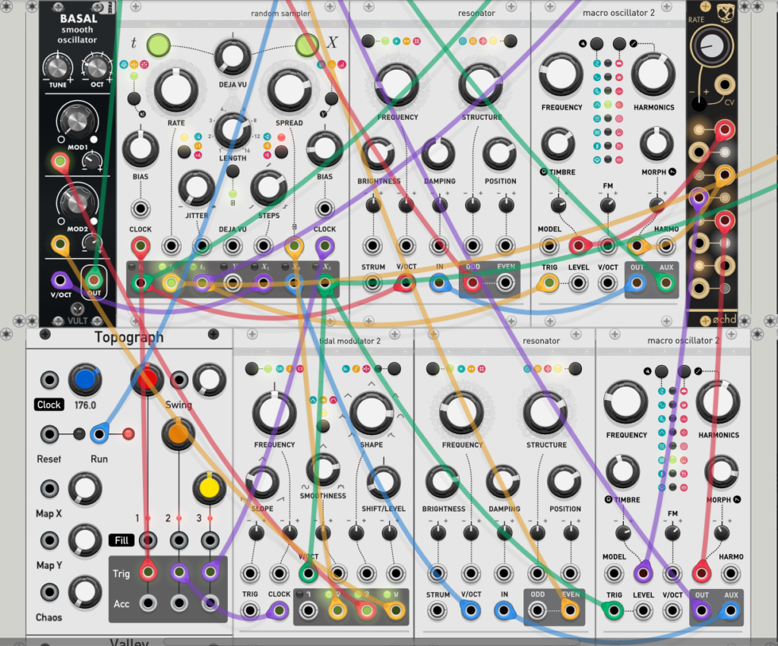
Task: Click bottom resonator POSITION knob
Action: coord(565,481)
